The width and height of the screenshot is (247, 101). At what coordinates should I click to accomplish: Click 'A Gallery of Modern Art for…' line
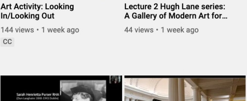(x=176, y=16)
